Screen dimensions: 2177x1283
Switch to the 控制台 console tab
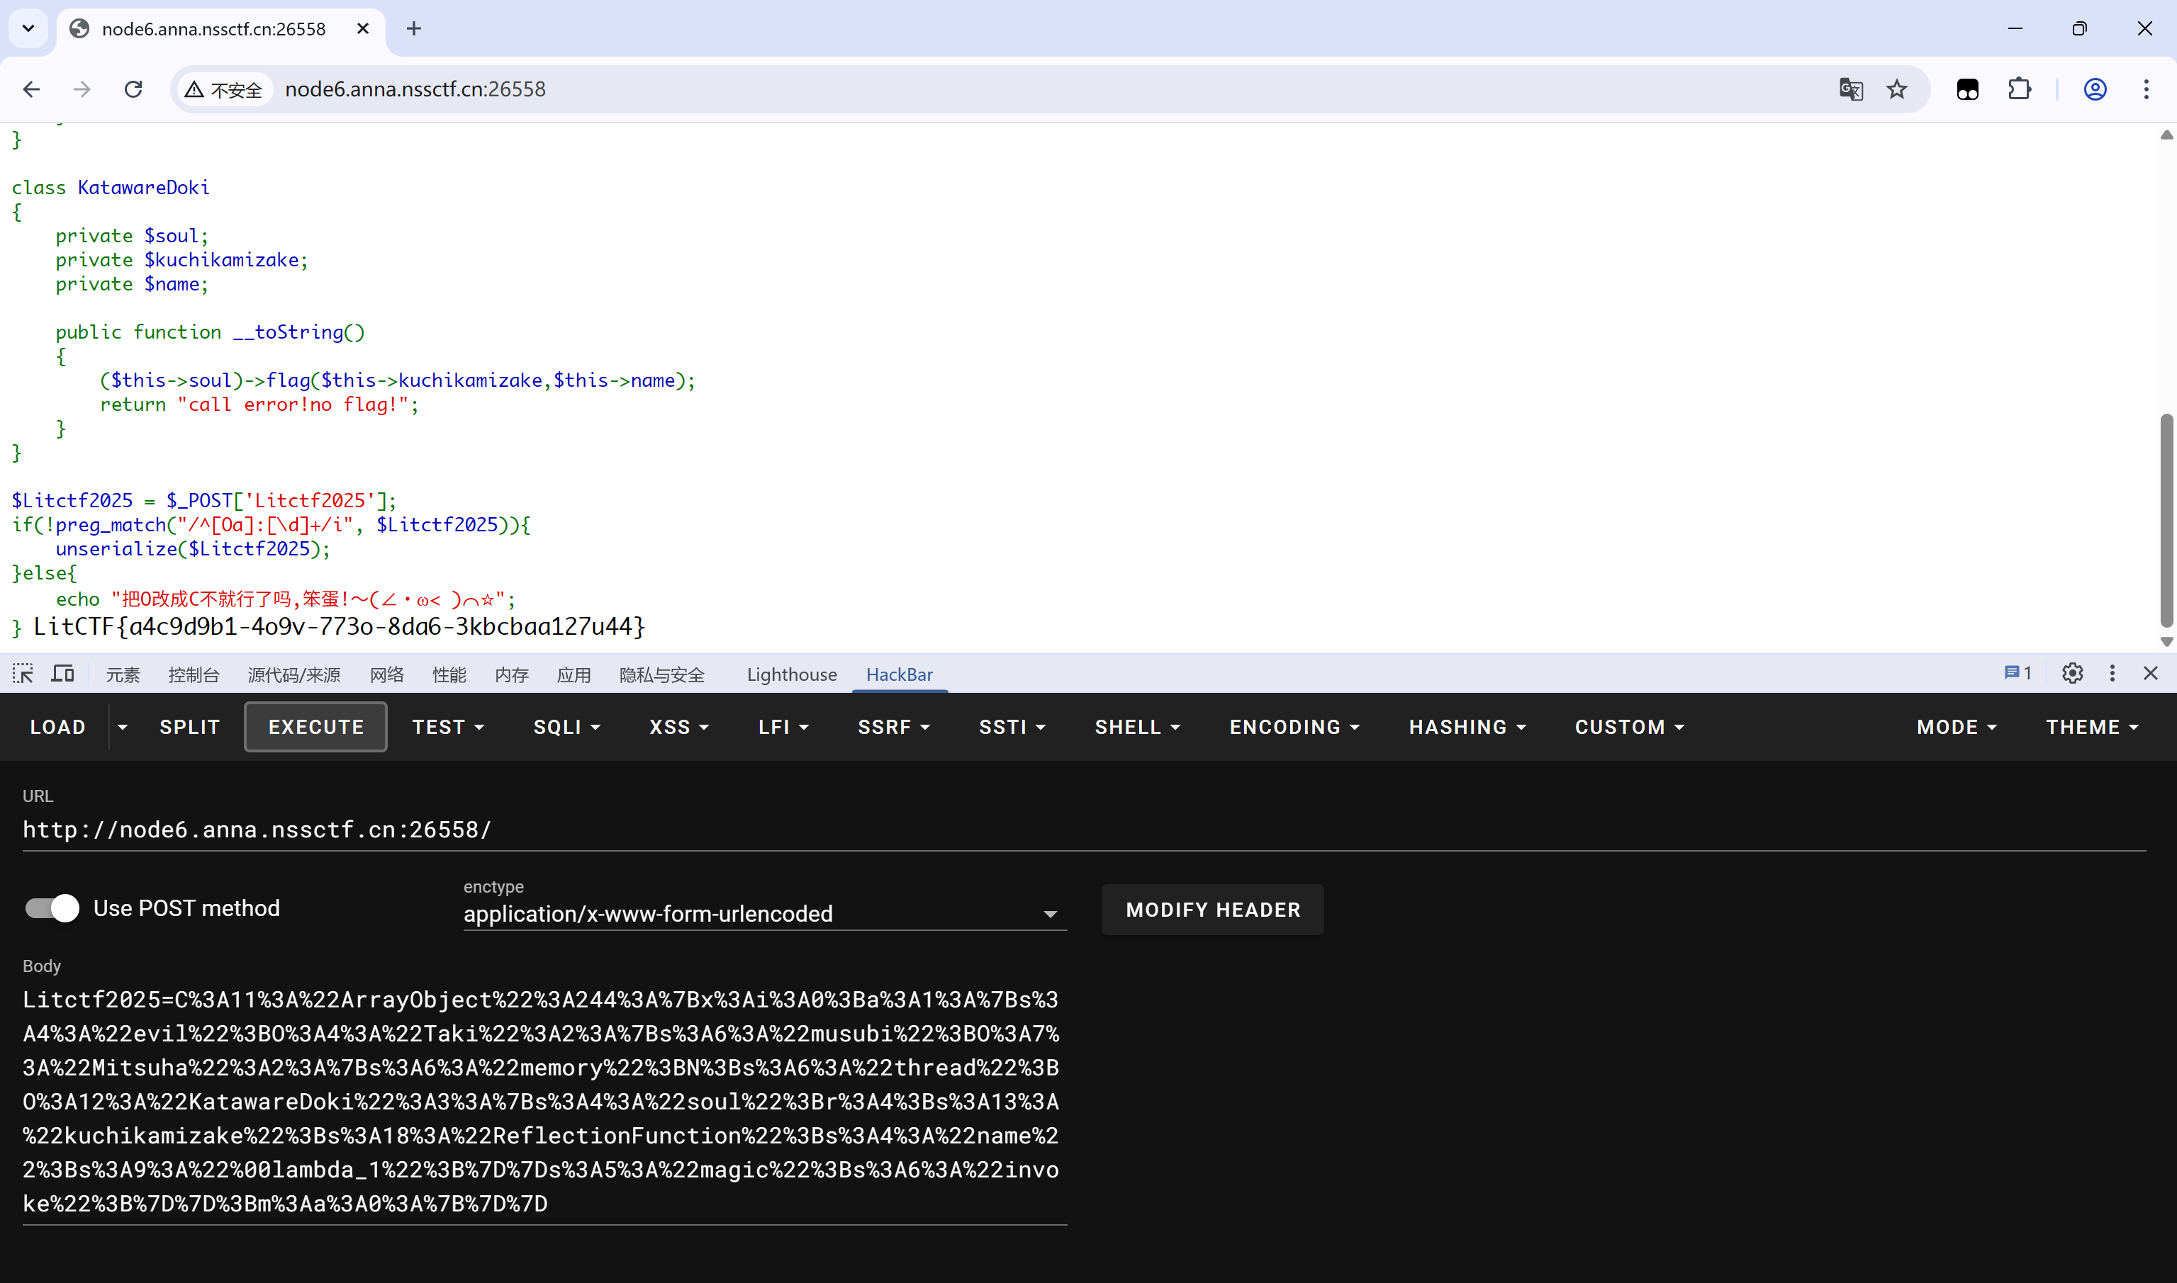[x=194, y=674]
